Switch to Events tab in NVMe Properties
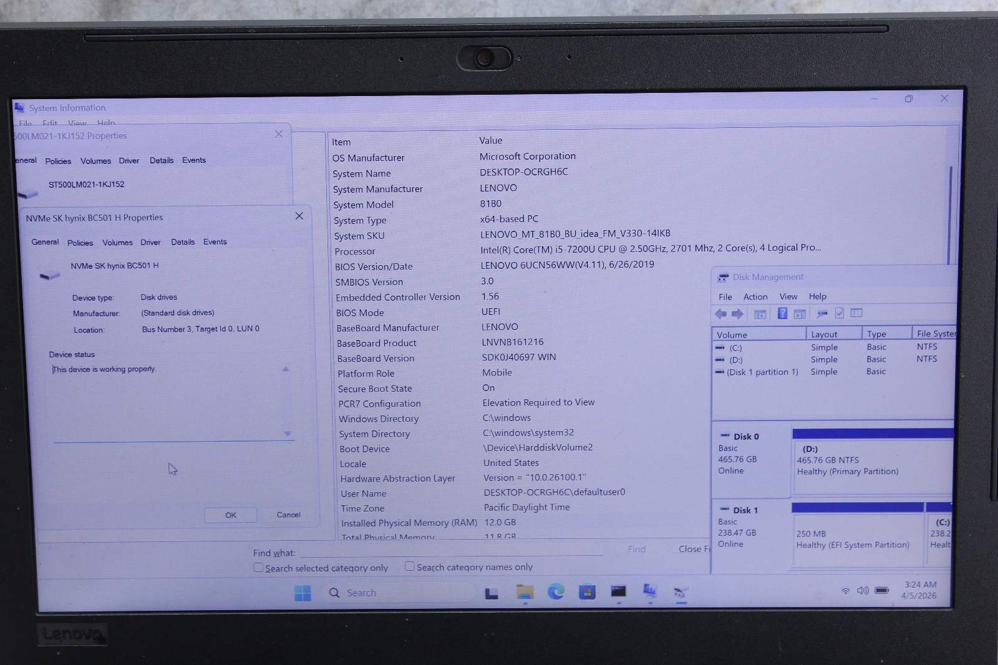 coord(215,242)
